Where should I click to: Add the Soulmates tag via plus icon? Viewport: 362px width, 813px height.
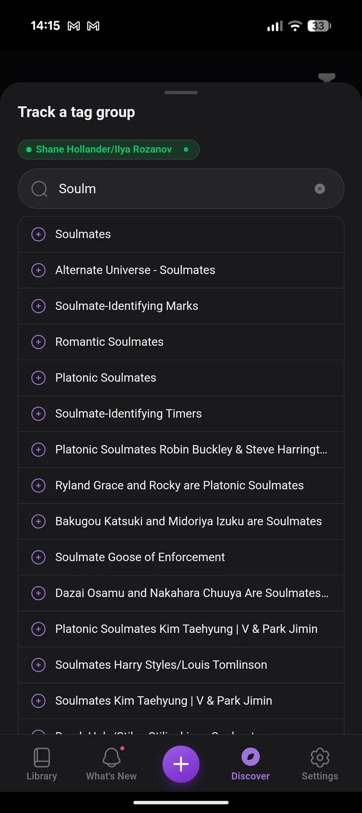(39, 234)
